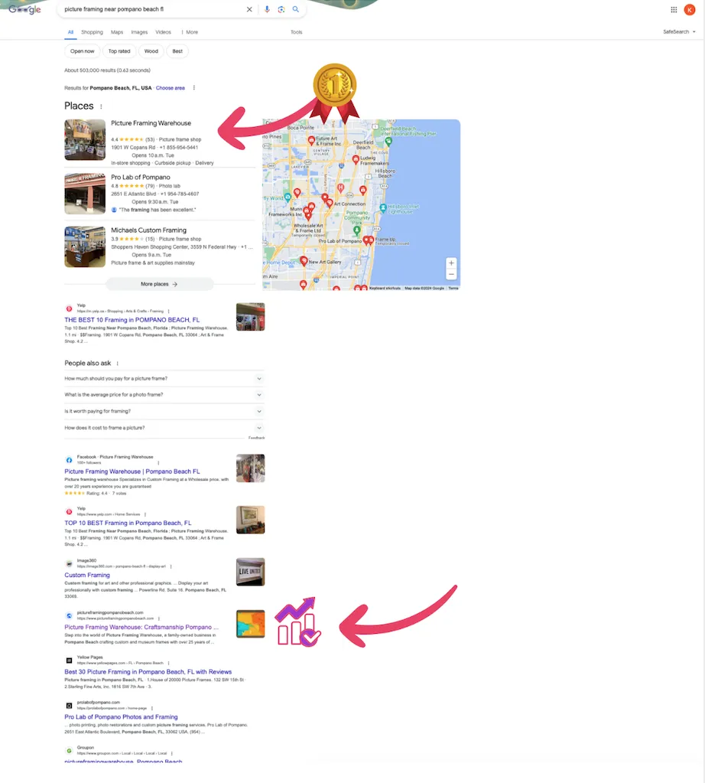Switch to the Shopping tab
The image size is (705, 783).
[92, 32]
